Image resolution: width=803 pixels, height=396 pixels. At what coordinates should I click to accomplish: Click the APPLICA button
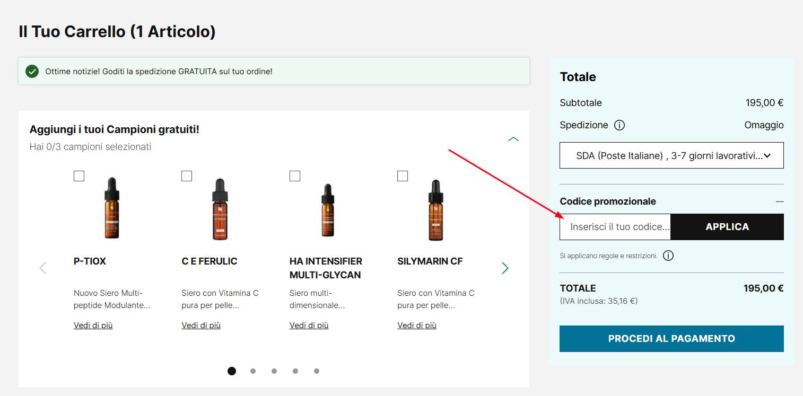[x=727, y=227]
